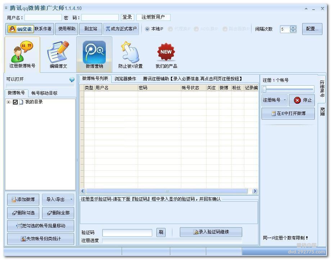331x260 pixels.
Task: Open the 编辑博文 editor icon
Action: click(58, 54)
